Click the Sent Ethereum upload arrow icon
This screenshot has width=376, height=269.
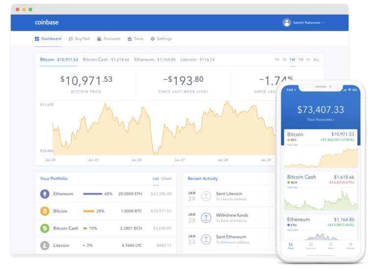click(206, 240)
